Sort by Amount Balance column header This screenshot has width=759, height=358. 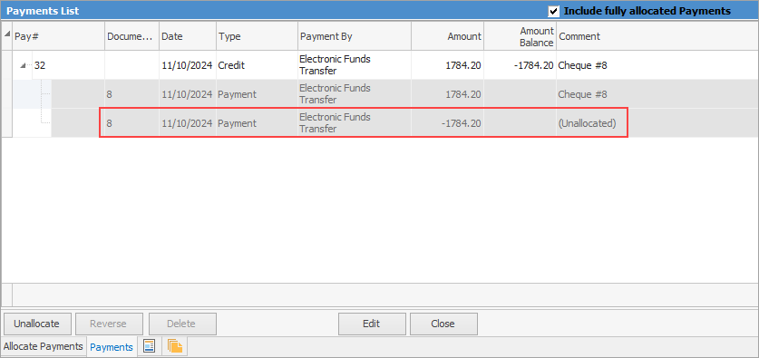coord(520,36)
